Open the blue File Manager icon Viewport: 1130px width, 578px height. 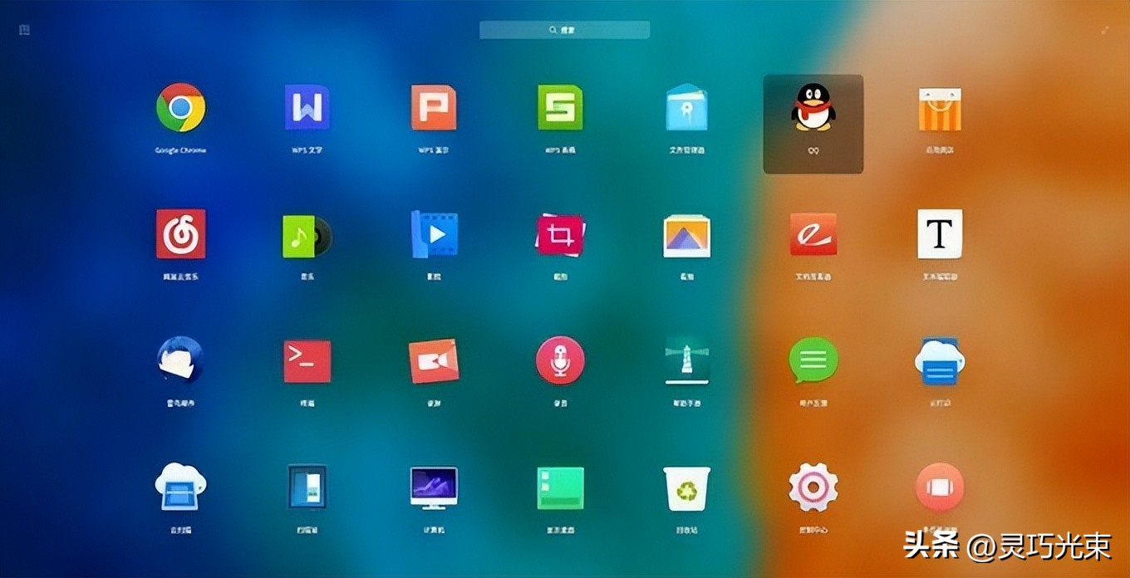click(x=687, y=108)
